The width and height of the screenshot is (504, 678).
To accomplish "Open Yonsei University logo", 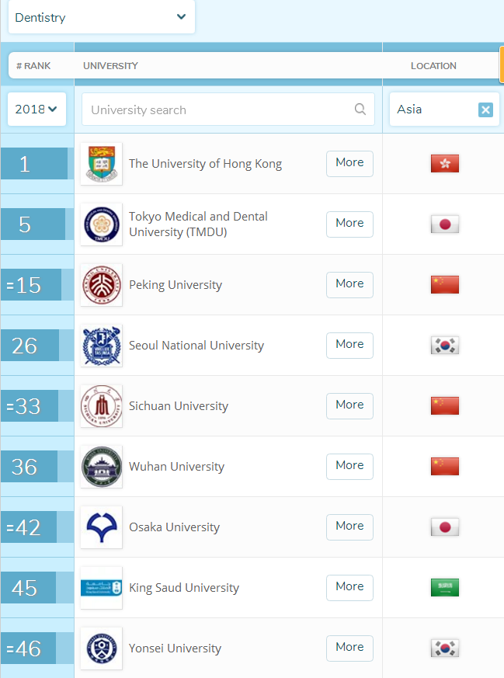I will [102, 648].
